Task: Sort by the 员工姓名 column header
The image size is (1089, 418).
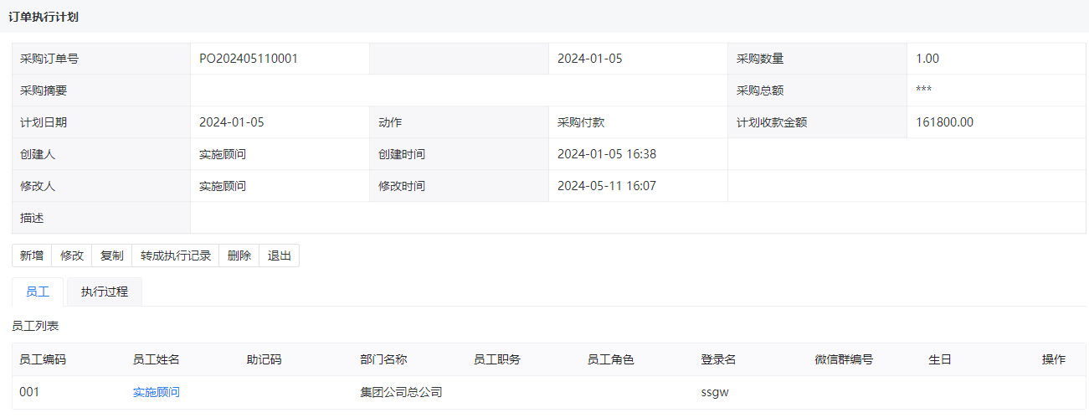Action: point(157,359)
